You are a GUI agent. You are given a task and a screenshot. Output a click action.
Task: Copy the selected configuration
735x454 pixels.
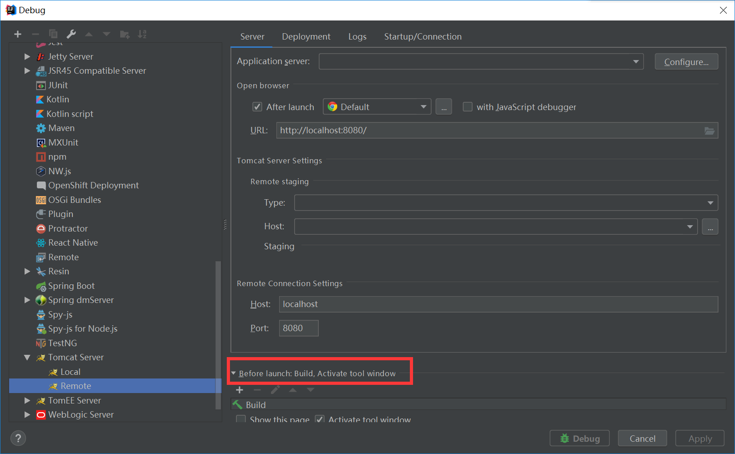pos(53,34)
